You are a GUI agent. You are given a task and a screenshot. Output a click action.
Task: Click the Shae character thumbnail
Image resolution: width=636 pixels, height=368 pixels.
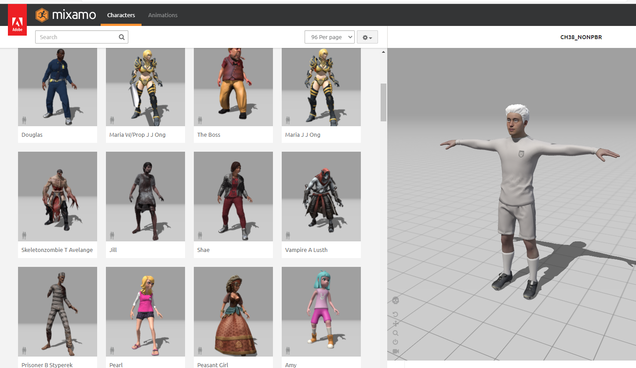[233, 196]
